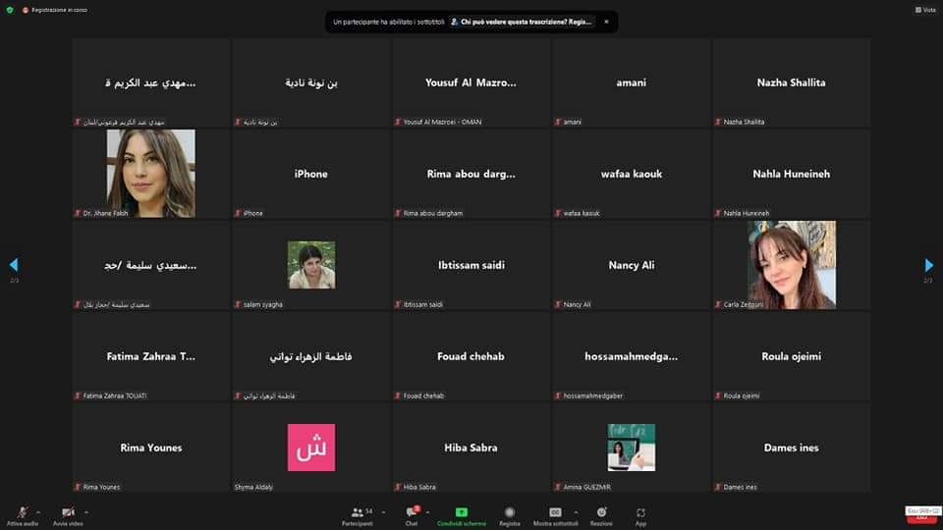Click the Attiva audio microphone icon
The height and width of the screenshot is (530, 943).
[x=22, y=512]
